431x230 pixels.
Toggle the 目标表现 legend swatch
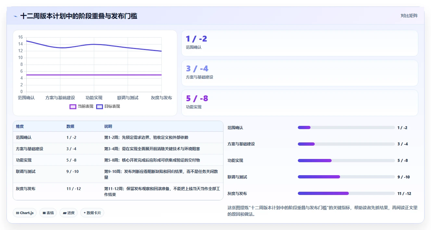pos(100,106)
